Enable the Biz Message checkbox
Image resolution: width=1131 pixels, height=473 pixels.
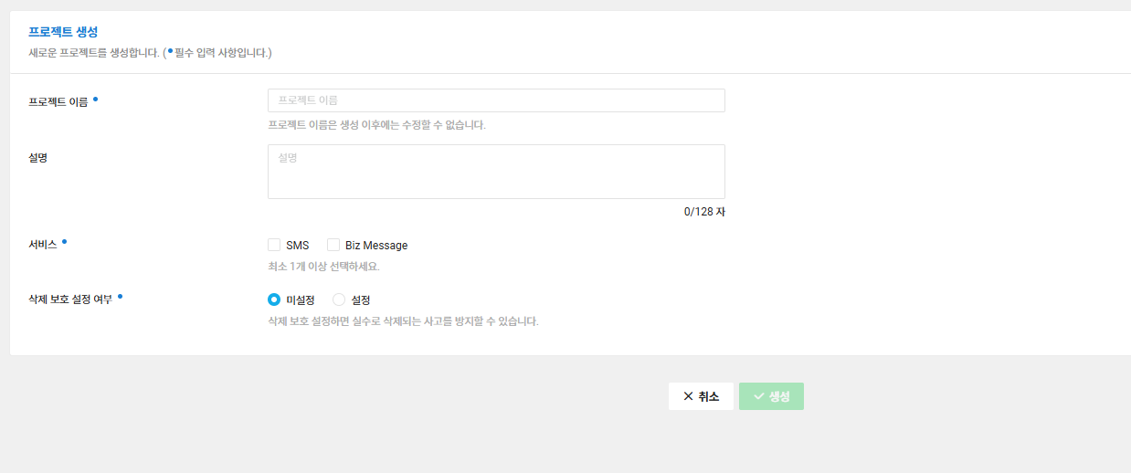(333, 245)
